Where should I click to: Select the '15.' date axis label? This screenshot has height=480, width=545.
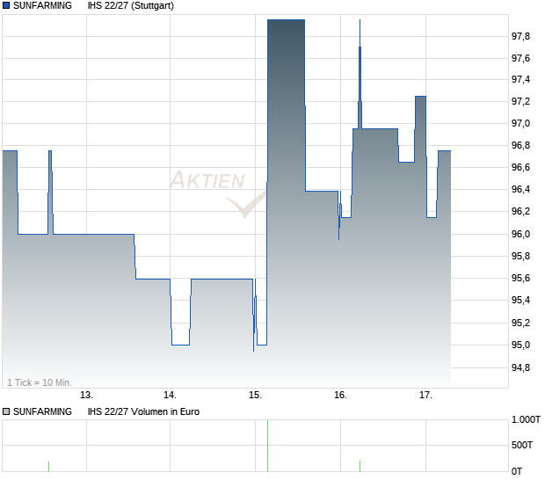pos(255,395)
